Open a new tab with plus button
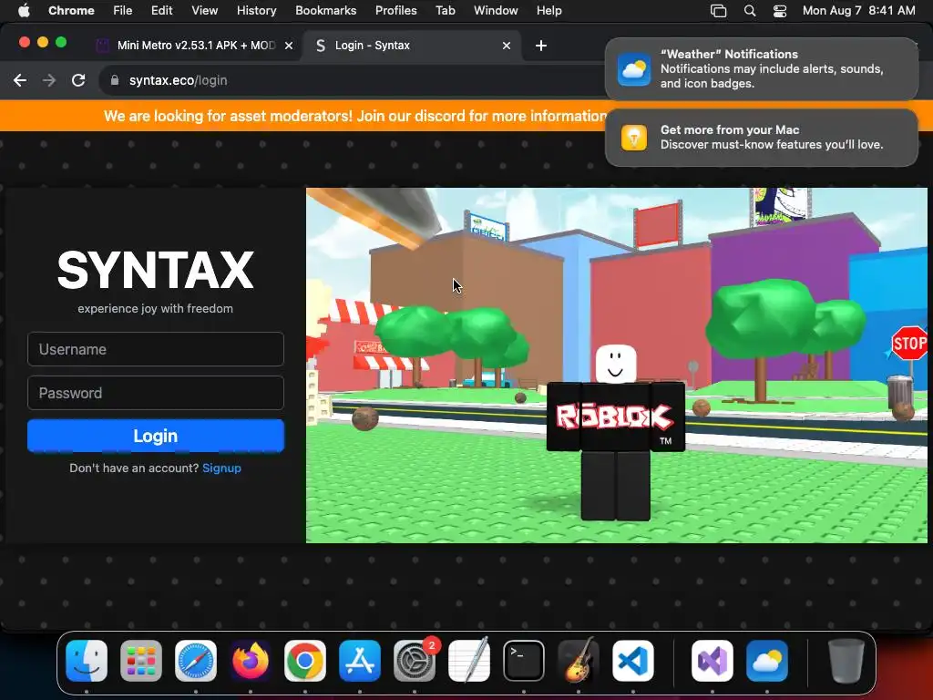 pos(541,46)
